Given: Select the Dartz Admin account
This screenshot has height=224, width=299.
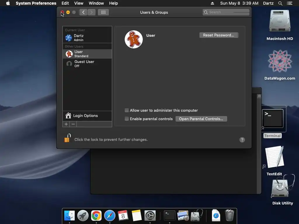Looking at the screenshot, I should pyautogui.click(x=87, y=38).
